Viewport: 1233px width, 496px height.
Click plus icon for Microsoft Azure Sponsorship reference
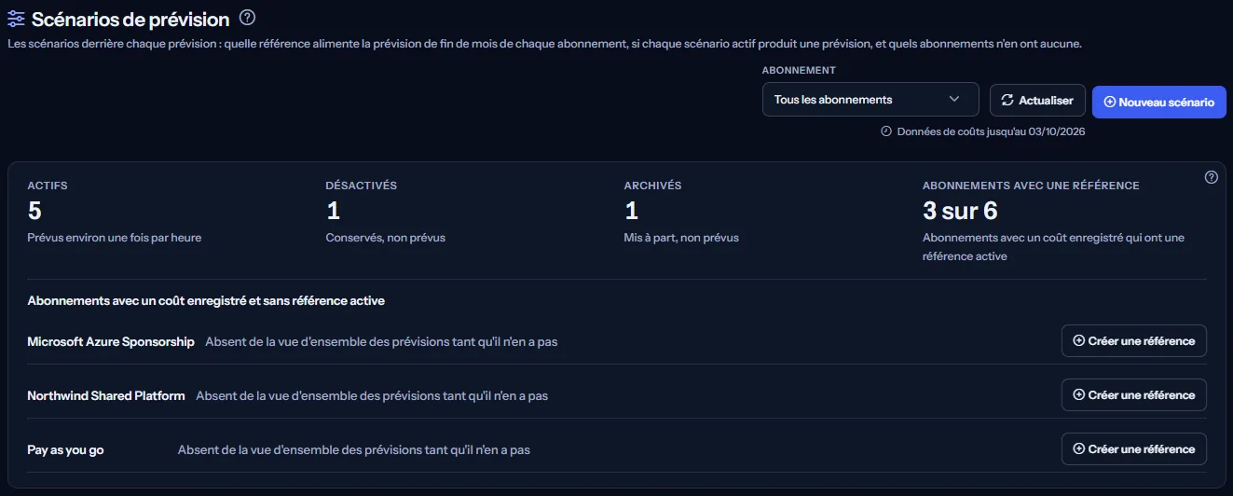(1079, 341)
